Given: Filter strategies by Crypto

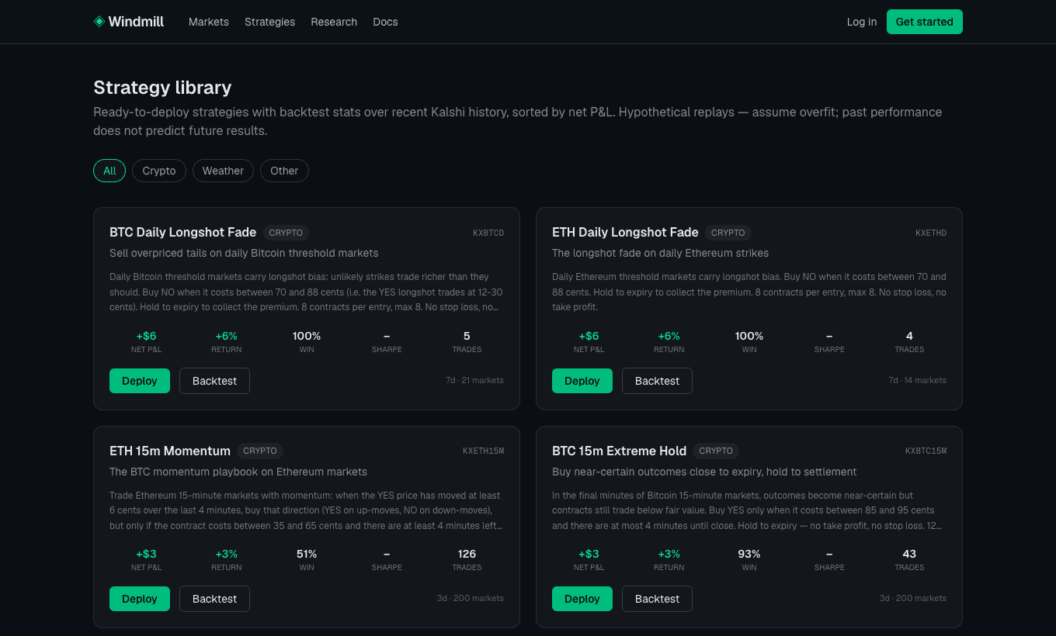Looking at the screenshot, I should [159, 171].
